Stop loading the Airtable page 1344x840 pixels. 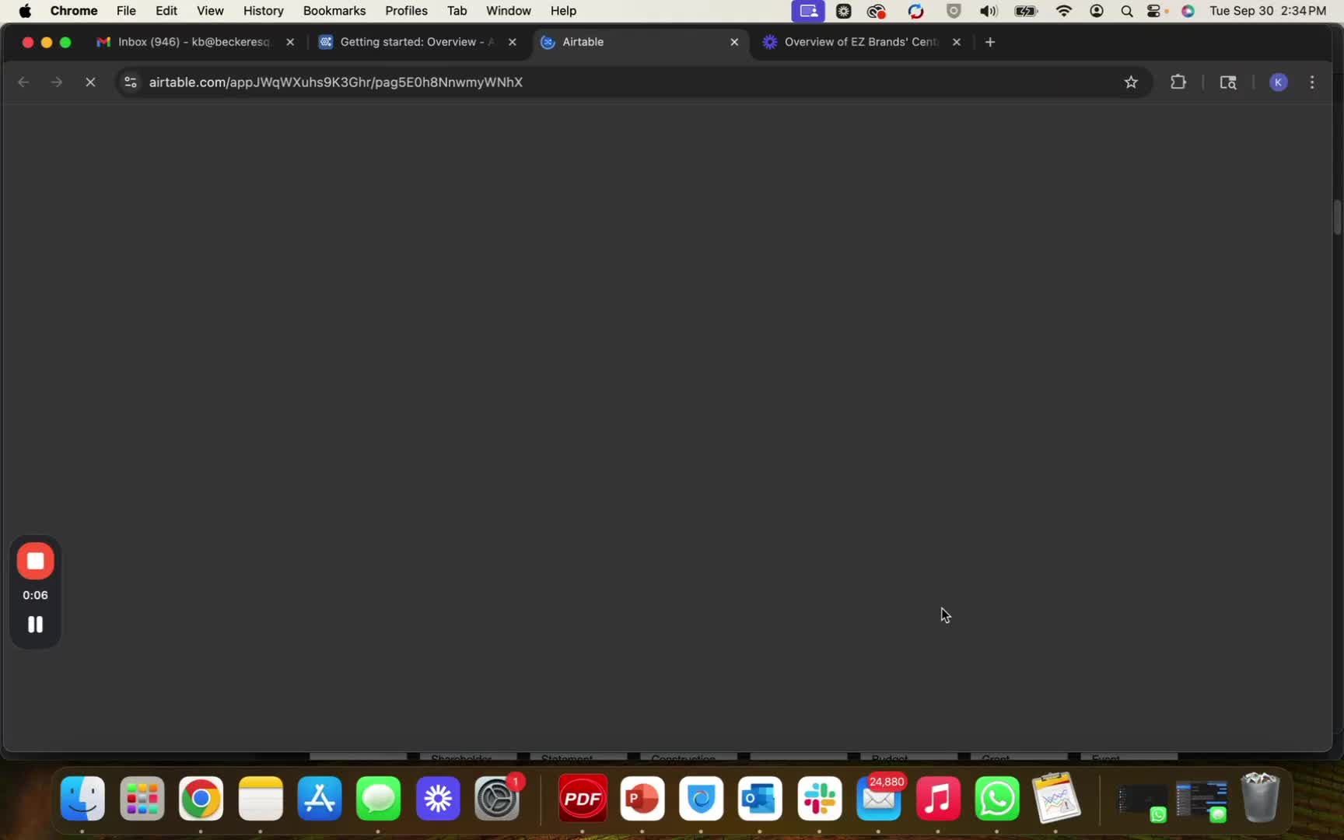[x=90, y=82]
